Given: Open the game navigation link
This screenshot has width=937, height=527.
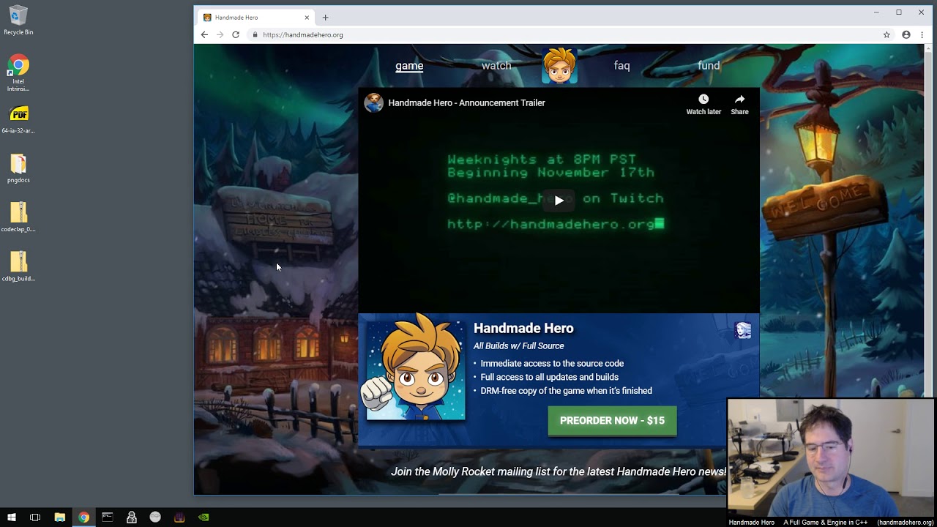Looking at the screenshot, I should point(409,66).
